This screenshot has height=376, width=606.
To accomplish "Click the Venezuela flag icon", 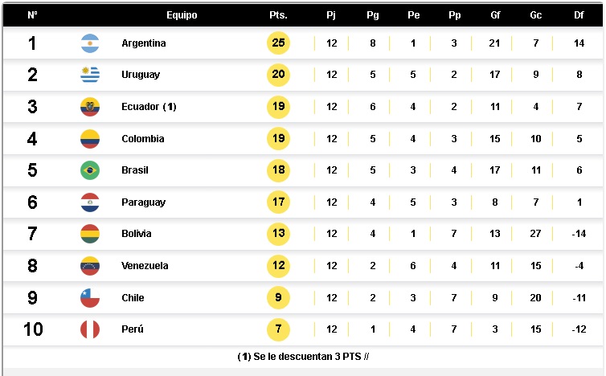I will (x=90, y=266).
